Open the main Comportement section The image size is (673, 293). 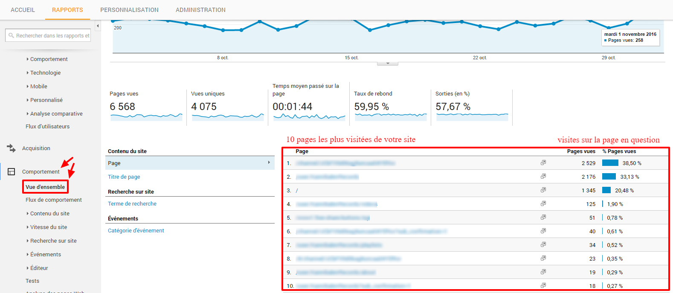pyautogui.click(x=41, y=171)
